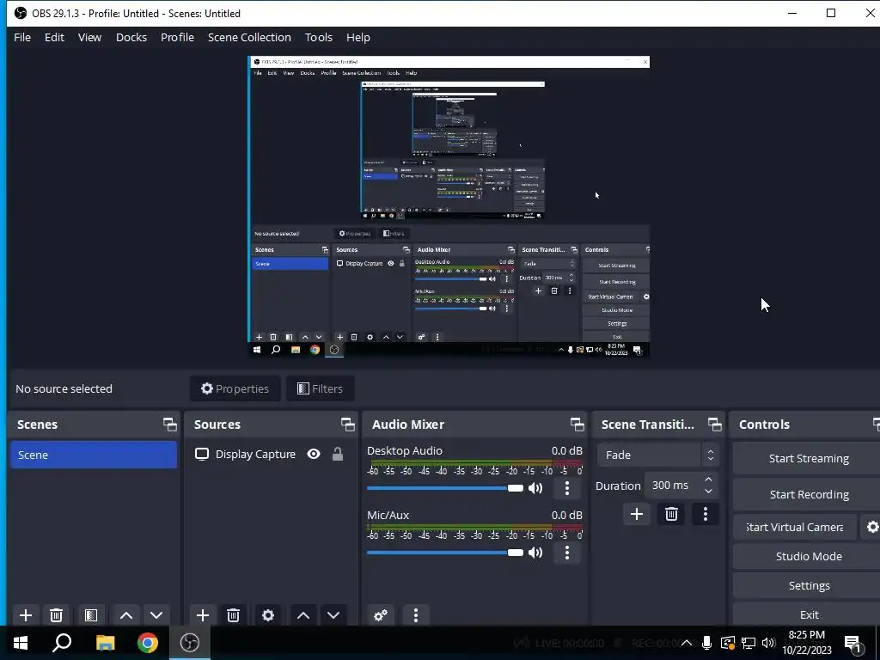Open the Profile menu

coord(177,37)
